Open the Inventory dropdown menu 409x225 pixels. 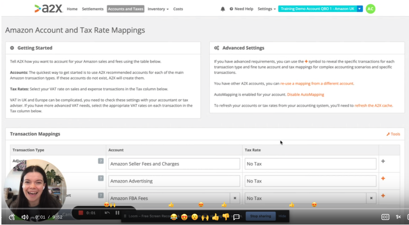click(158, 9)
